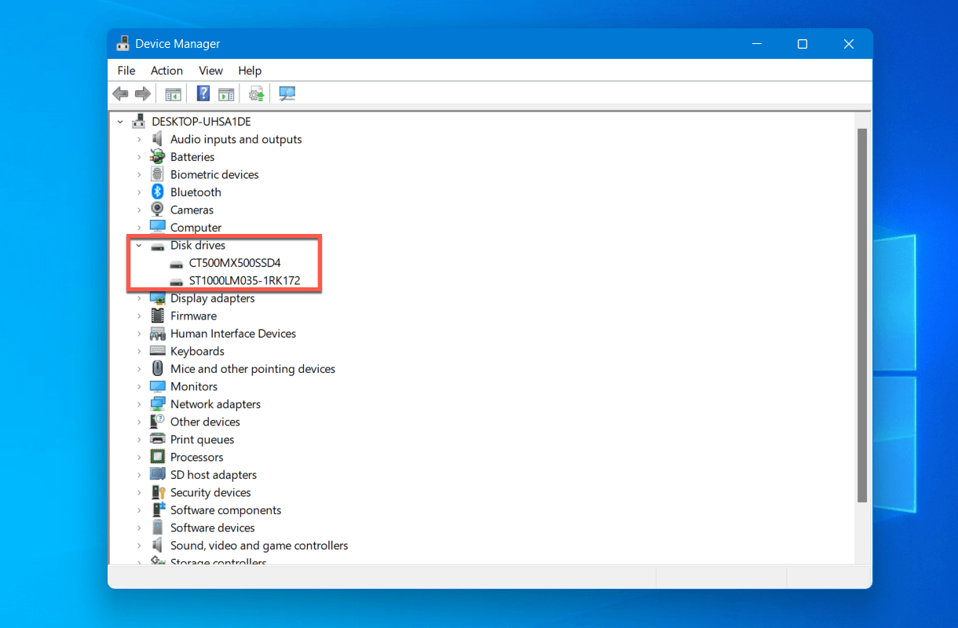Select the Network adapters category icon
Image resolution: width=958 pixels, height=628 pixels.
158,404
